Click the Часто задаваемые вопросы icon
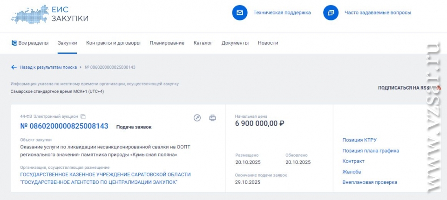The width and height of the screenshot is (447, 200). click(331, 13)
